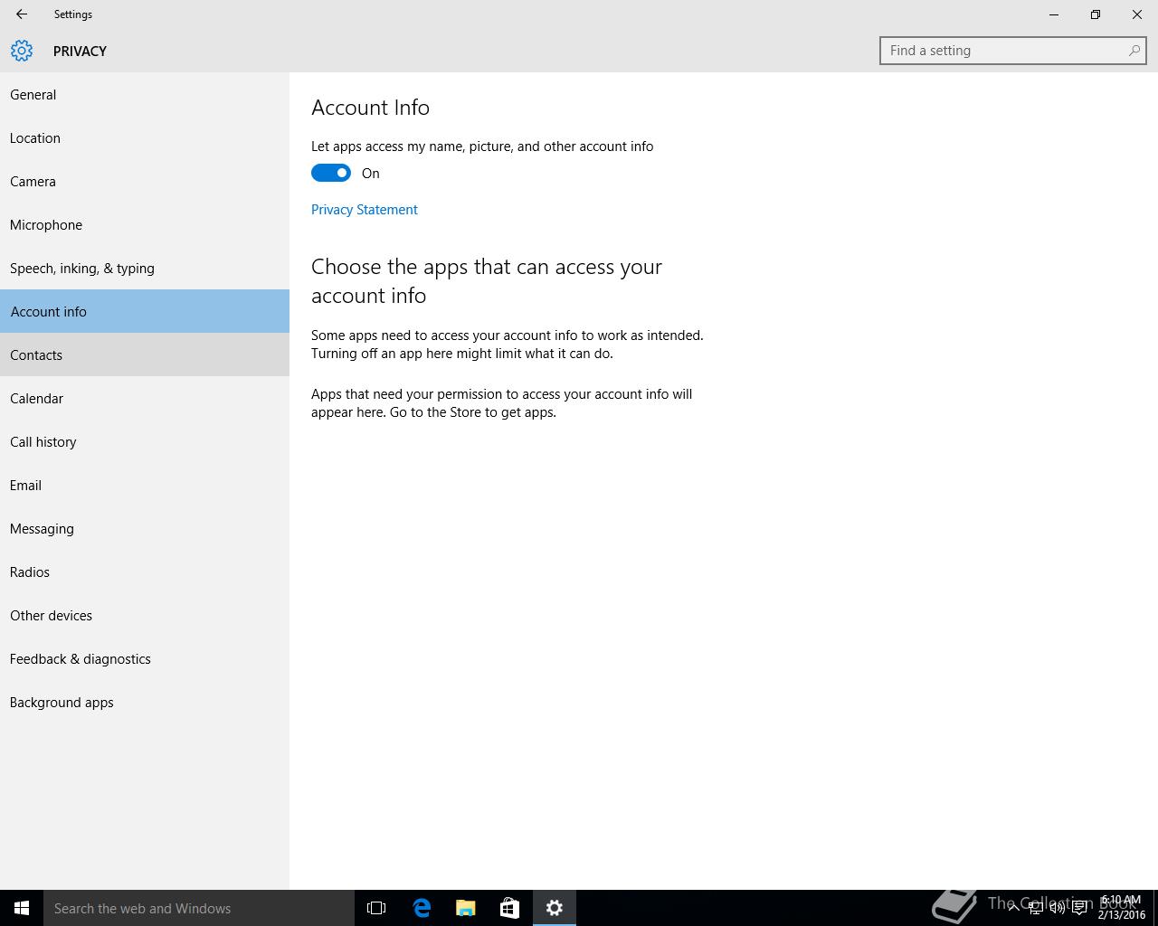
Task: Open the Action Center notifications icon
Action: coord(1079,909)
